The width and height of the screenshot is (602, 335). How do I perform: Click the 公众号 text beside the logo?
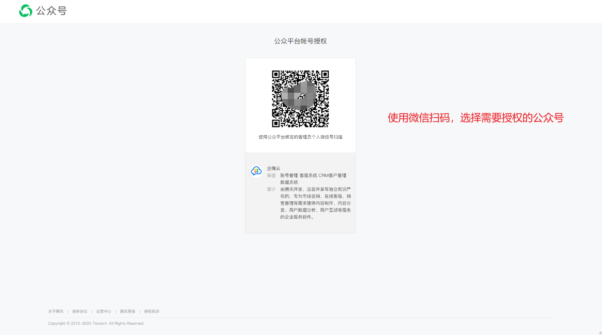(x=51, y=11)
